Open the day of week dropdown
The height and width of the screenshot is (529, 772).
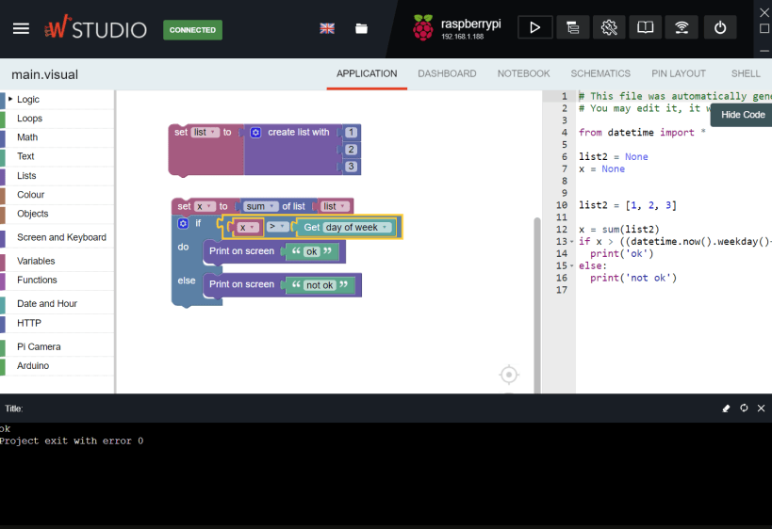(x=358, y=227)
